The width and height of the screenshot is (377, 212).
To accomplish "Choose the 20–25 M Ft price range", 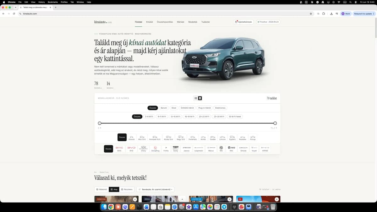I will click(204, 117).
